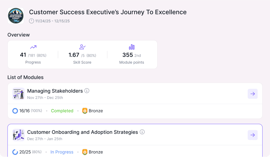Open Managing Stakeholders module via arrow button
This screenshot has width=270, height=157.
tap(252, 94)
